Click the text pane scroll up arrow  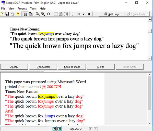point(149,75)
